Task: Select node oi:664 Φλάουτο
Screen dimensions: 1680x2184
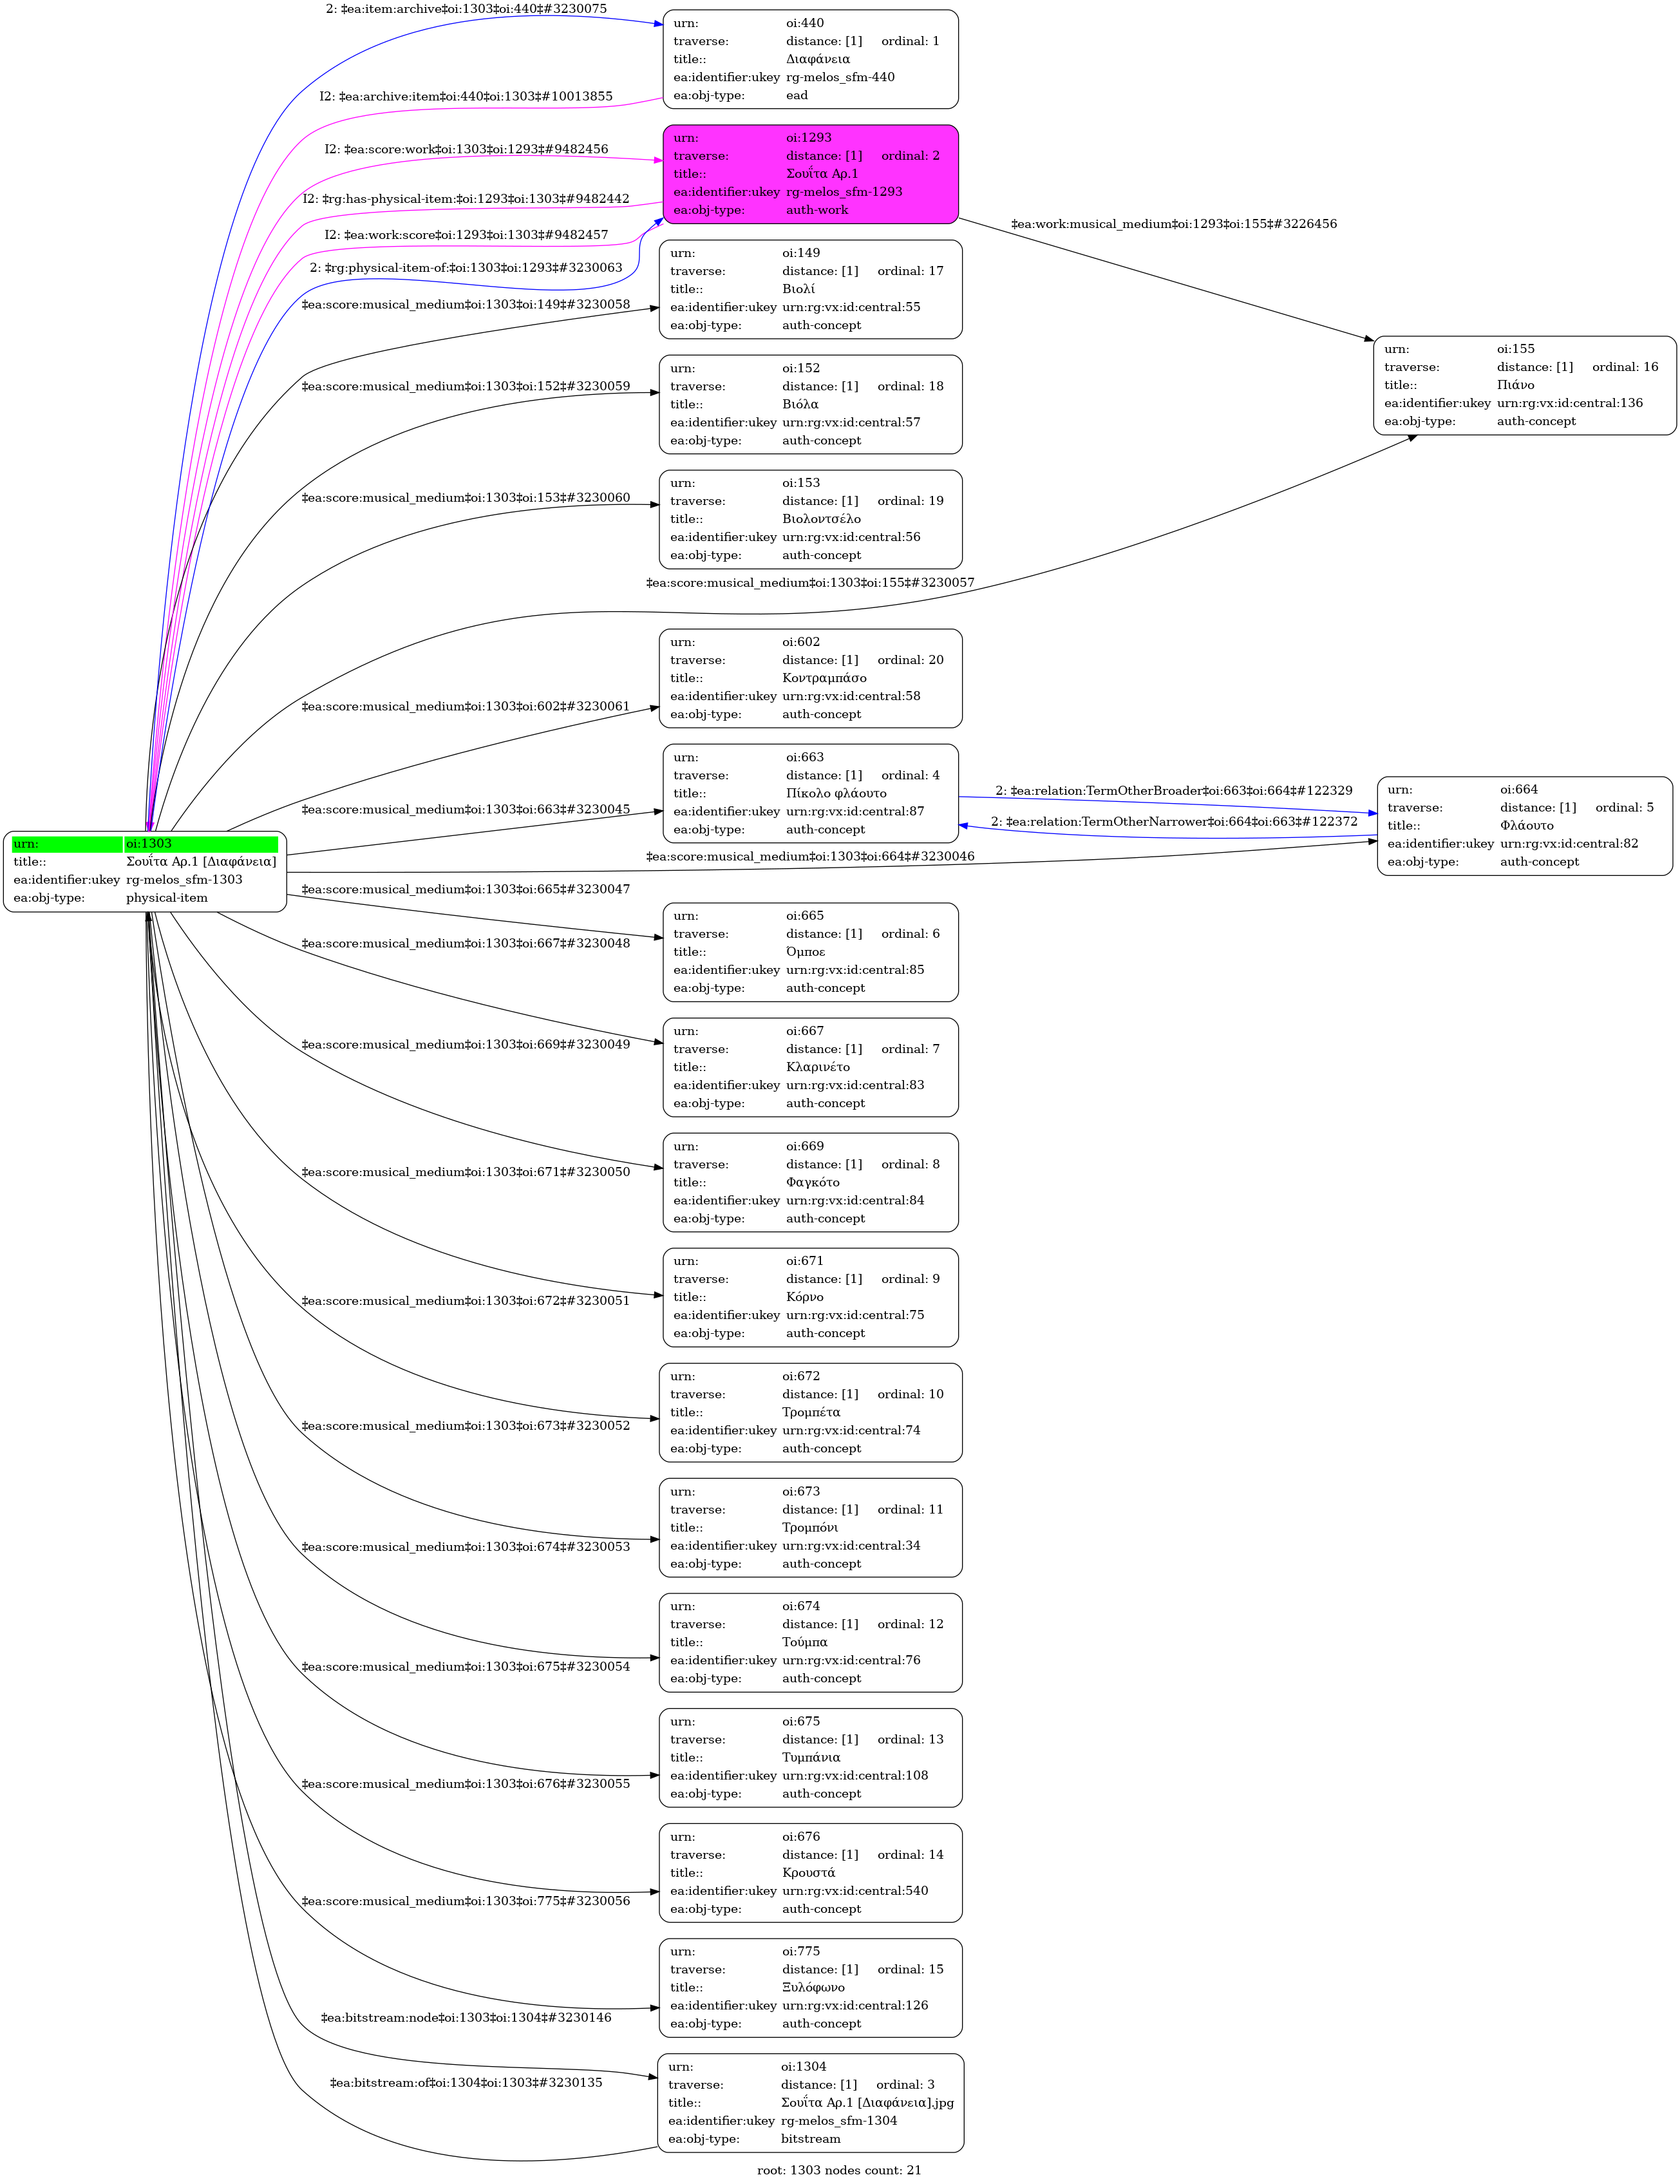Action: point(1524,826)
